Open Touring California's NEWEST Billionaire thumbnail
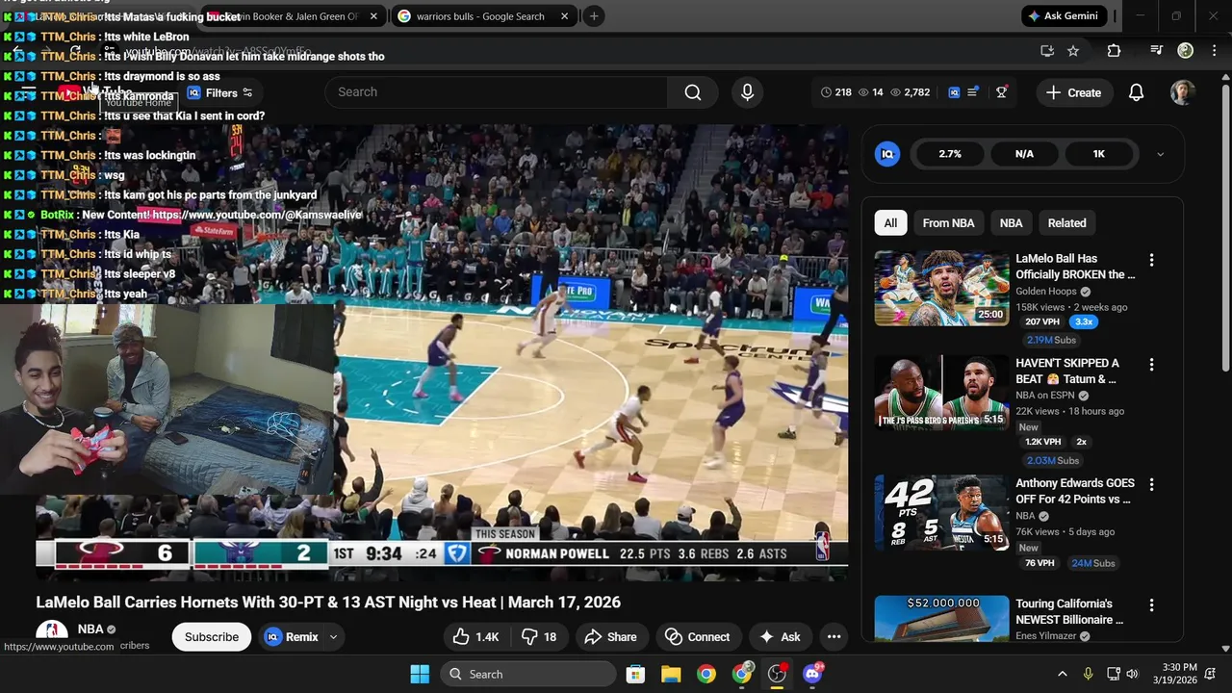Image resolution: width=1232 pixels, height=693 pixels. [941, 619]
